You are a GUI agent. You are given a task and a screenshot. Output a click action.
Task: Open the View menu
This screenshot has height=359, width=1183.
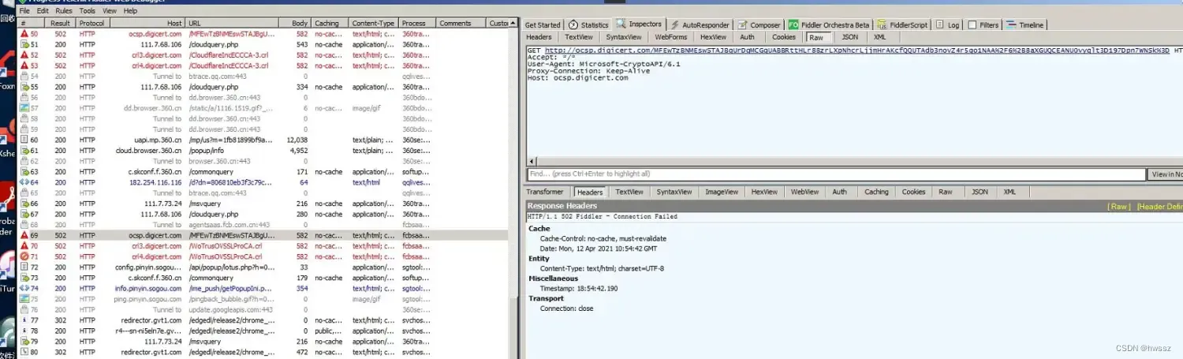click(110, 11)
